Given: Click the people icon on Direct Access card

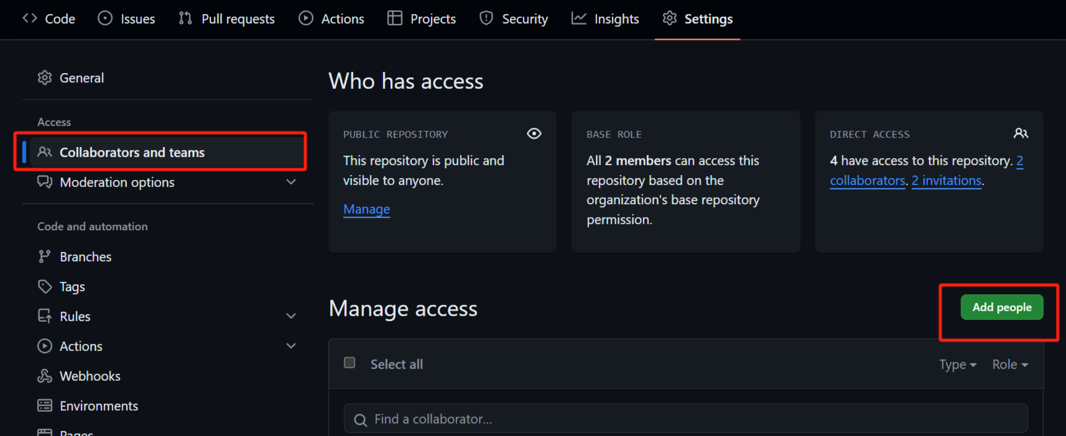Looking at the screenshot, I should 1021,134.
